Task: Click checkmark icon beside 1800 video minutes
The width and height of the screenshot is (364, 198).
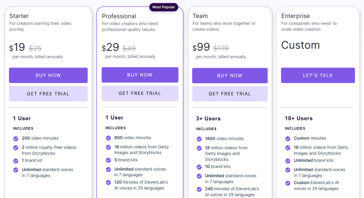Action: click(199, 139)
